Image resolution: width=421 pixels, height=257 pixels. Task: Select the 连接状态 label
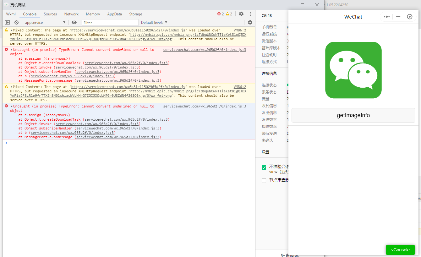269,85
